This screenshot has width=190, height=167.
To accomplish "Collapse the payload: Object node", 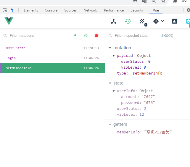I will pos(114,56).
